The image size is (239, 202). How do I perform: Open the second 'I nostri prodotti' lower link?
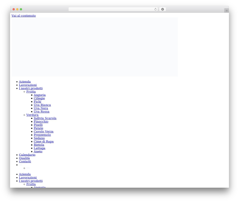[31, 181]
